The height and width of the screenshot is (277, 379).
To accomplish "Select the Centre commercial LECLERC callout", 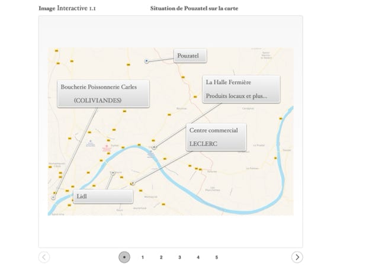I will coord(216,137).
